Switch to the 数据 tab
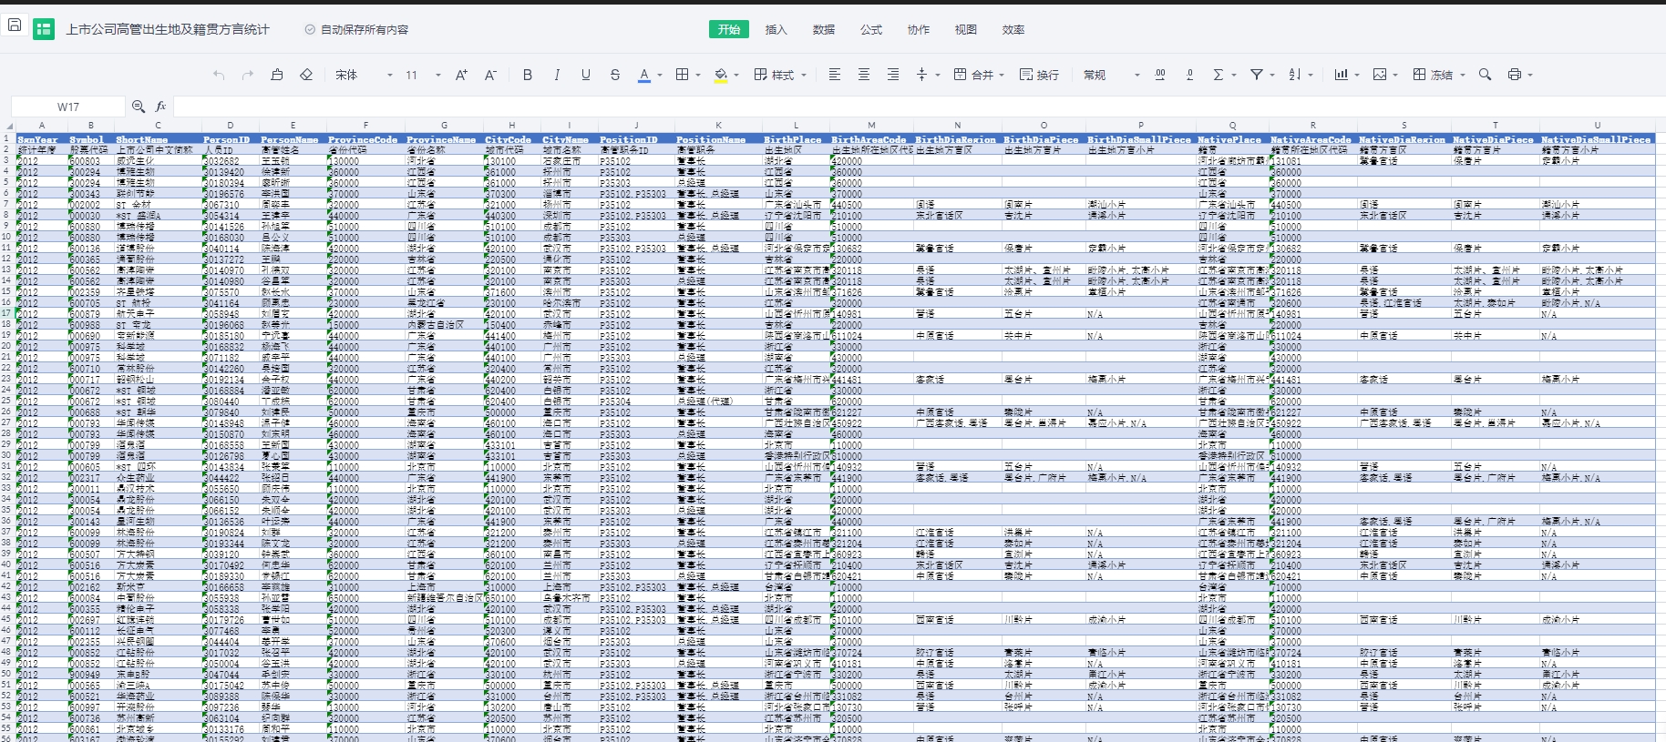The width and height of the screenshot is (1666, 742). 824,29
